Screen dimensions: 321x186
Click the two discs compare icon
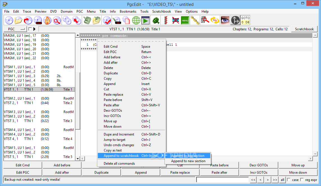67,20
